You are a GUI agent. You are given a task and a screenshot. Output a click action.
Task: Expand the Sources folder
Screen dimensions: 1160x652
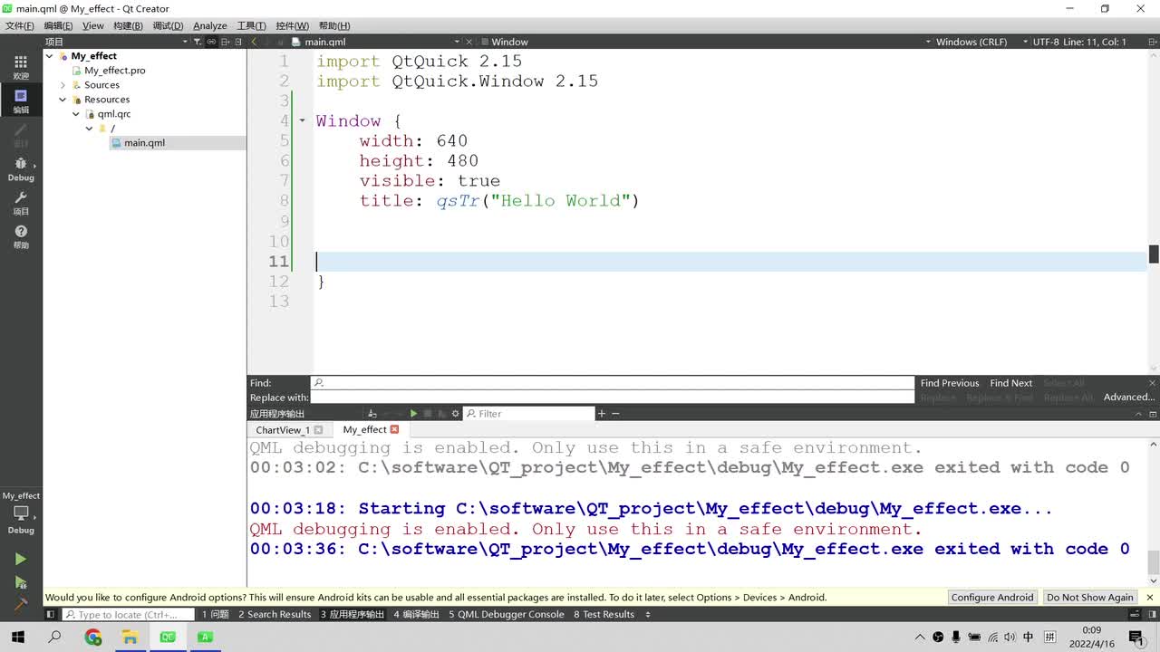pyautogui.click(x=63, y=85)
